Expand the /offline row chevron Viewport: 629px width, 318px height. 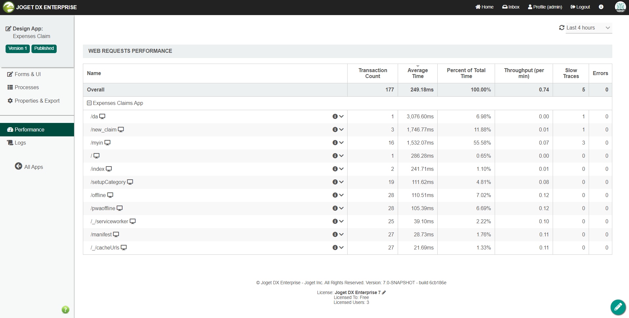click(x=341, y=195)
